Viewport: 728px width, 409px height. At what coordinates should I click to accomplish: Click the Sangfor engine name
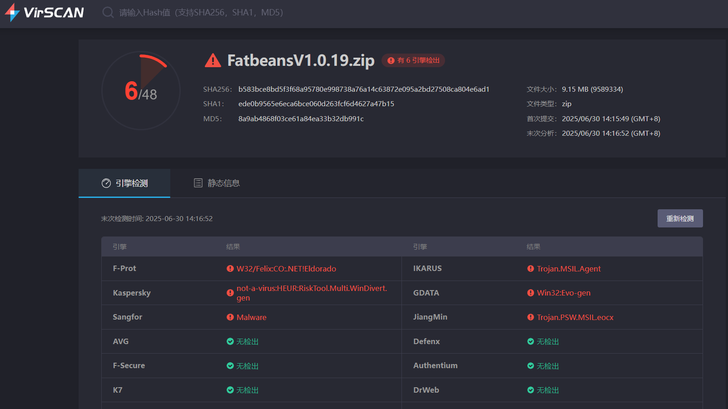[x=128, y=317]
